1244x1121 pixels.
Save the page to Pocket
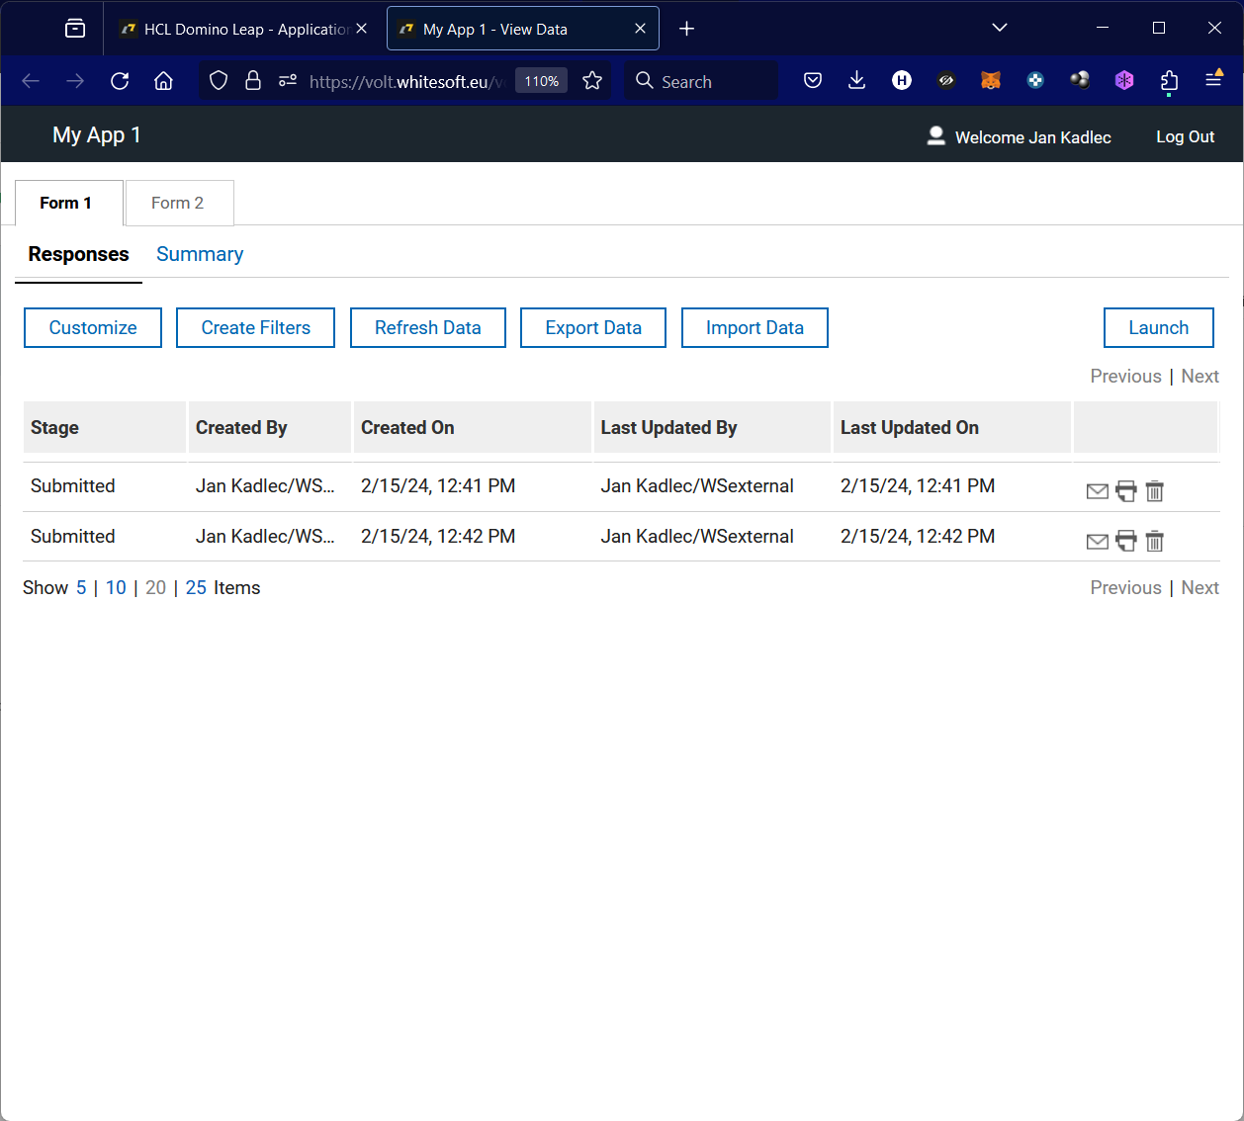813,80
